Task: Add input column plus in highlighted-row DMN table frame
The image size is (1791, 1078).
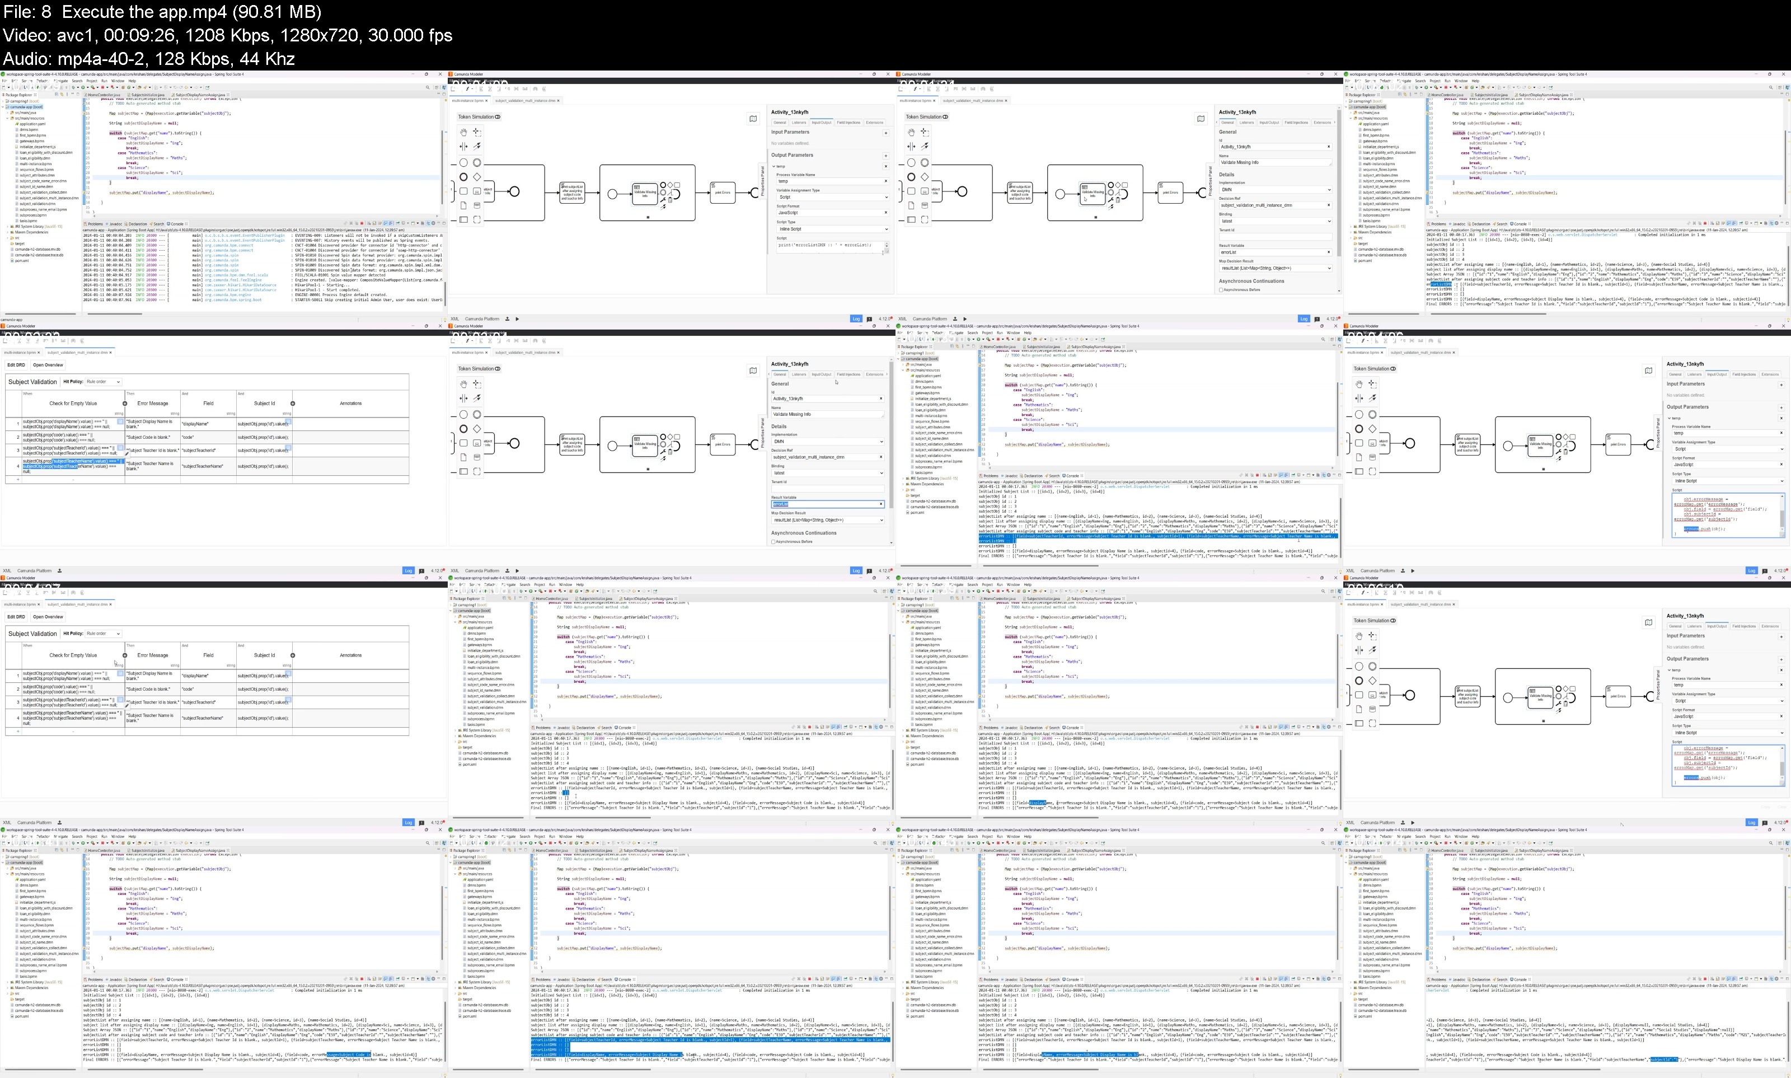Action: (x=125, y=403)
